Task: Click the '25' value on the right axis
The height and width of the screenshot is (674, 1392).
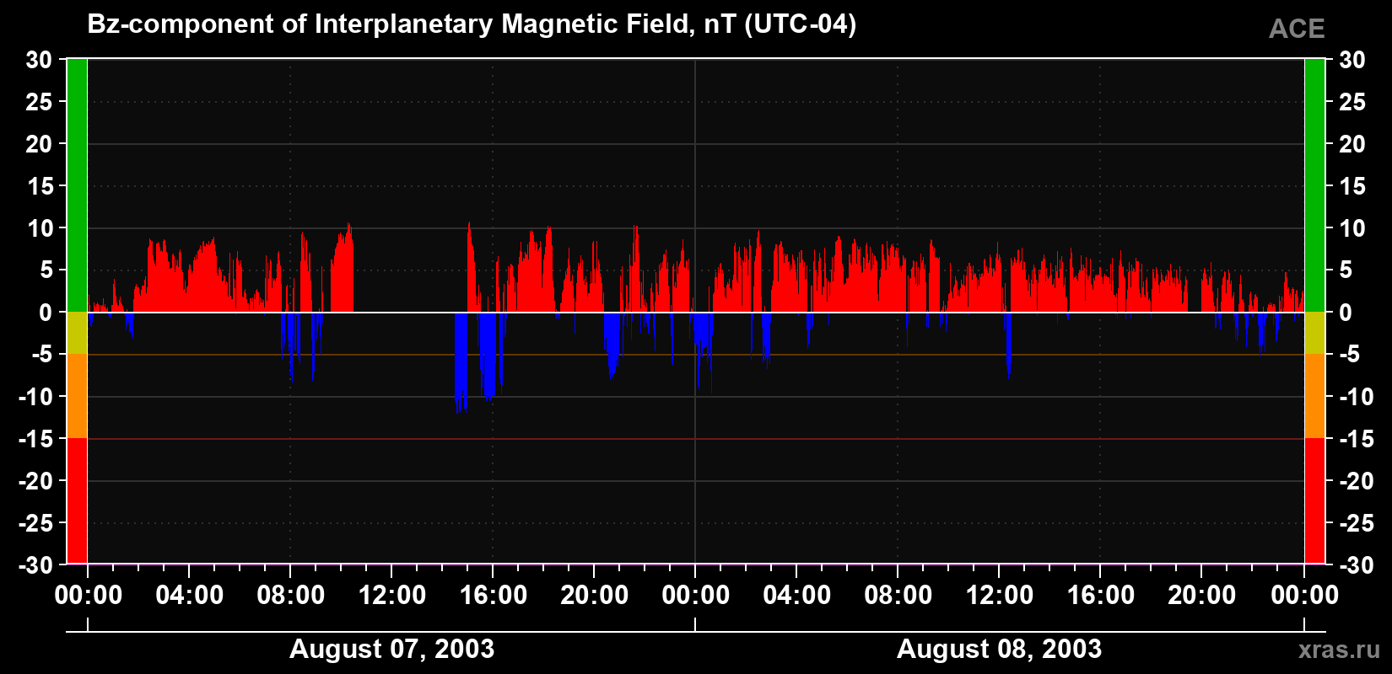Action: pos(1352,102)
